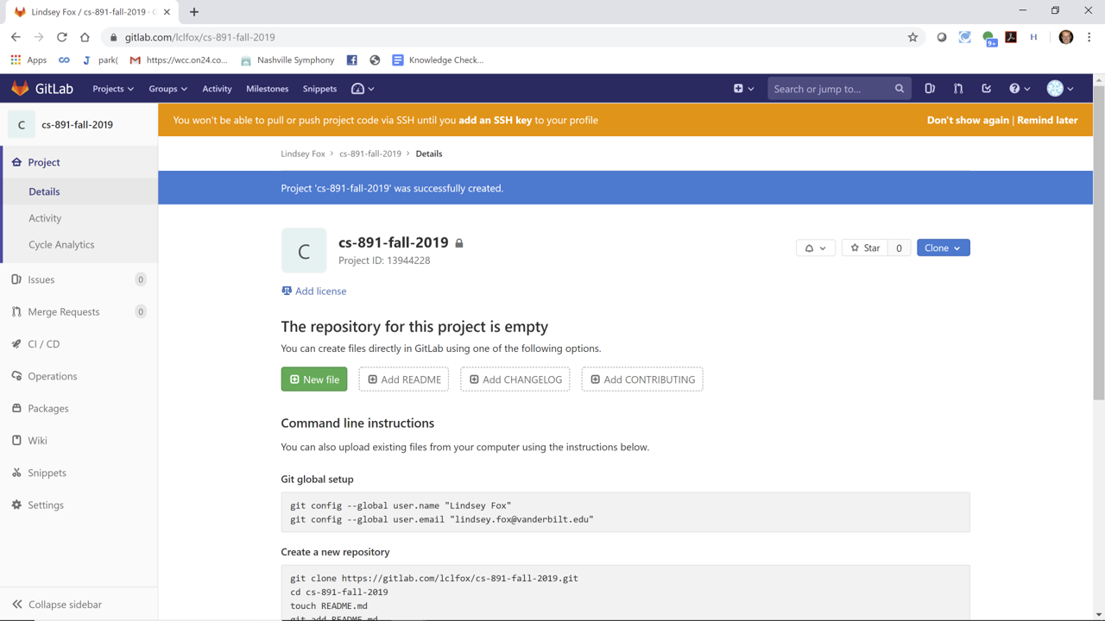Open the Clone dropdown
Image resolution: width=1105 pixels, height=621 pixels.
pyautogui.click(x=943, y=248)
